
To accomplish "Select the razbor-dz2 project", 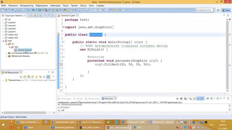I will point(13,35).
